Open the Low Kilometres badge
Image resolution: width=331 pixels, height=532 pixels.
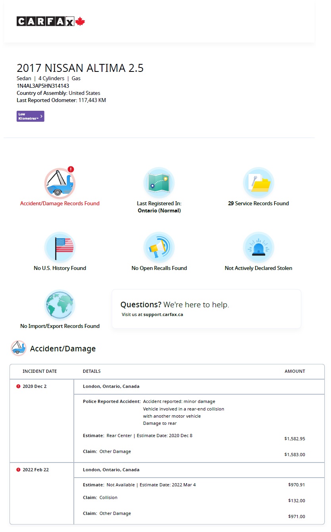pos(31,116)
